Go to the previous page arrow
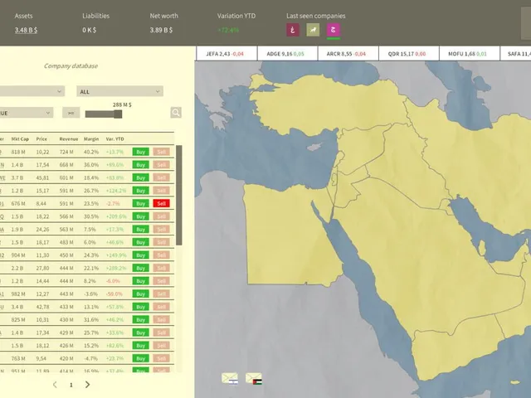 55,385
